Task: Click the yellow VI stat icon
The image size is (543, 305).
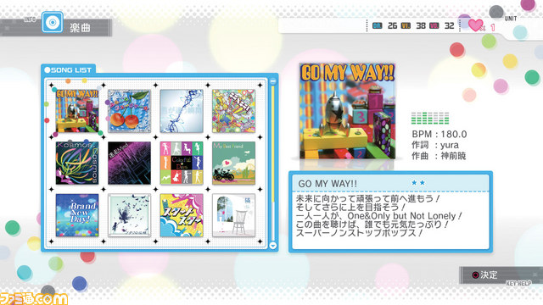Action: [x=406, y=26]
